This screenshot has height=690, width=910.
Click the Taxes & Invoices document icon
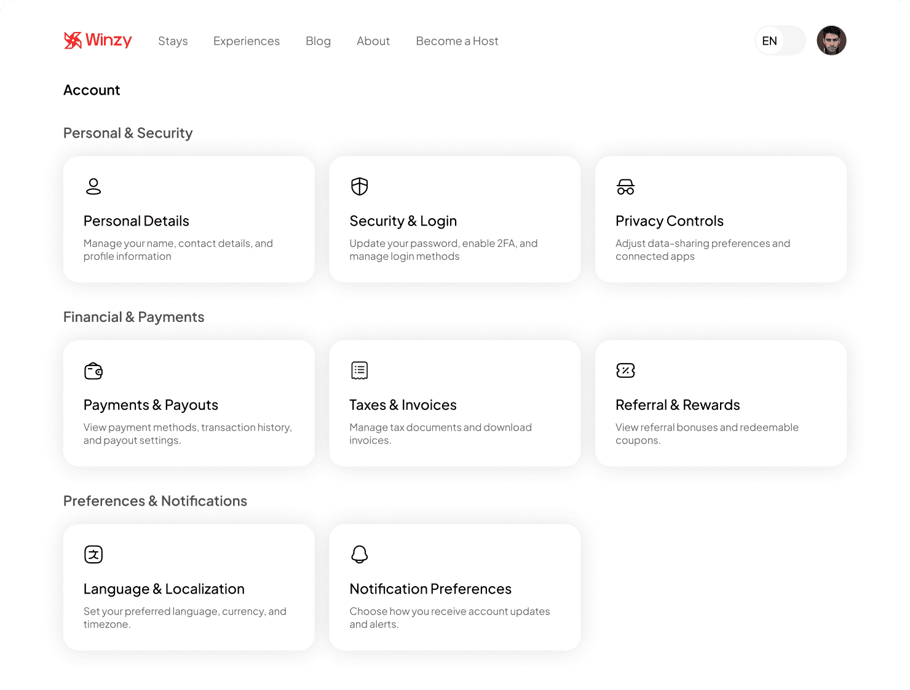[x=360, y=370]
